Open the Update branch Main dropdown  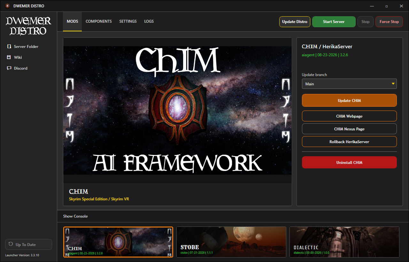(x=349, y=84)
